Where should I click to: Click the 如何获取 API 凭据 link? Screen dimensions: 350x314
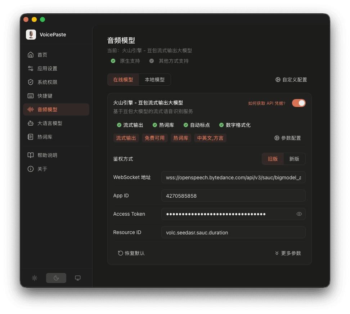point(266,103)
